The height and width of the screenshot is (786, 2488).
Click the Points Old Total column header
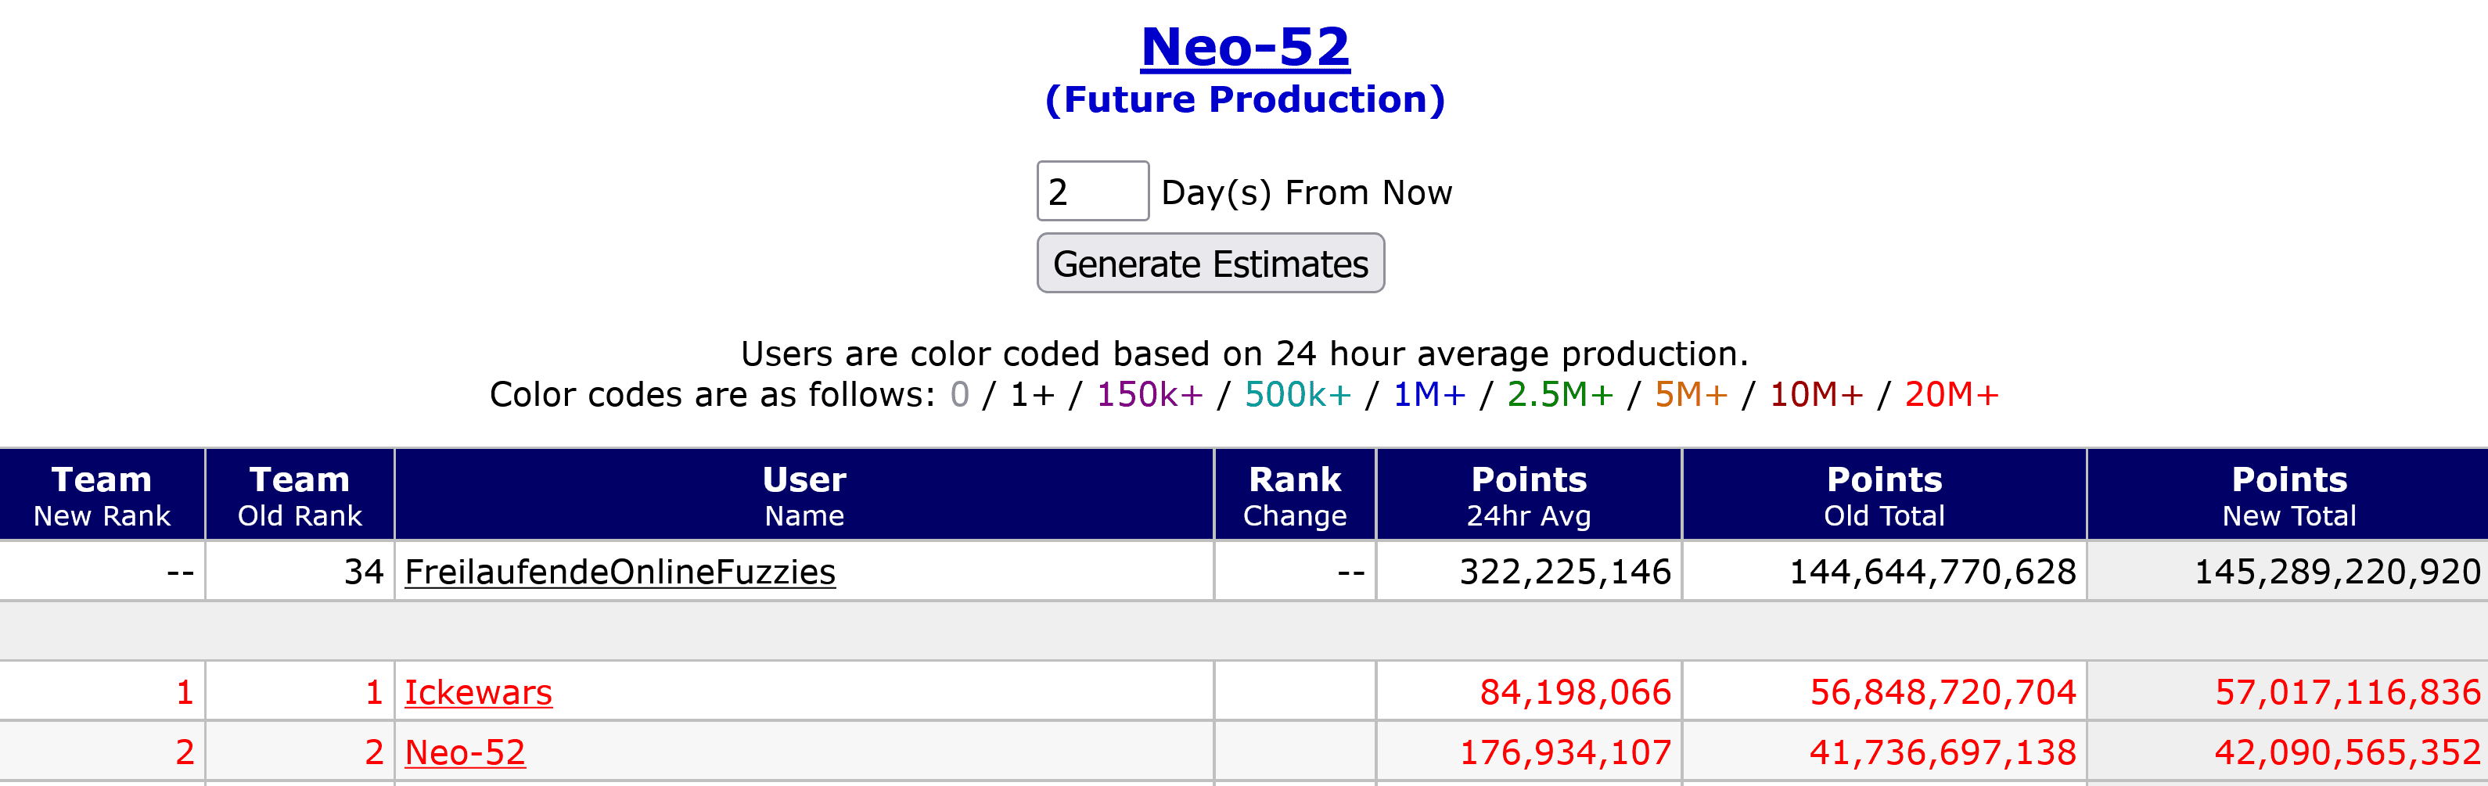point(1883,495)
